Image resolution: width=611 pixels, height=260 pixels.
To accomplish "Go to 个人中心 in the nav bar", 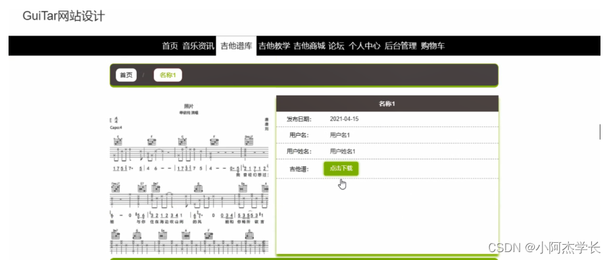I will (364, 46).
